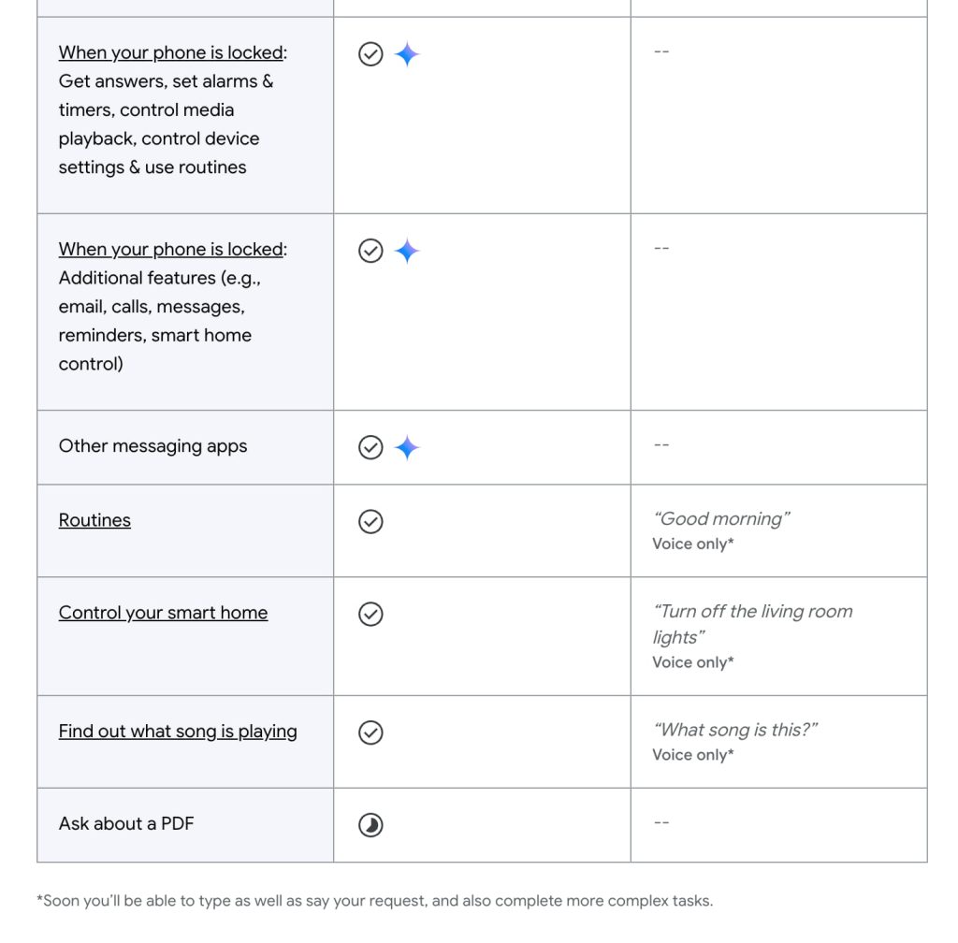Click the sparkle icon in the Get answers locked-phone row
The width and height of the screenshot is (958, 943).
point(407,55)
